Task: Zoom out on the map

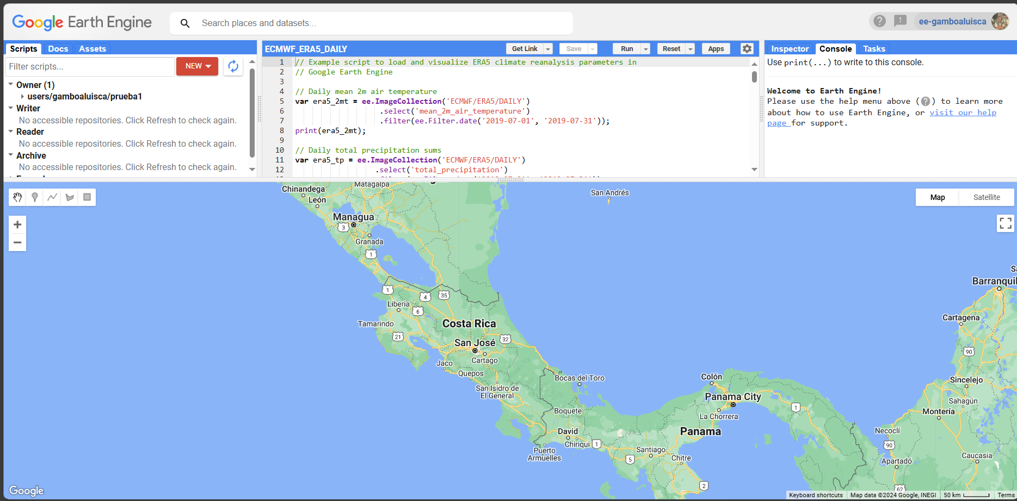Action: [17, 242]
